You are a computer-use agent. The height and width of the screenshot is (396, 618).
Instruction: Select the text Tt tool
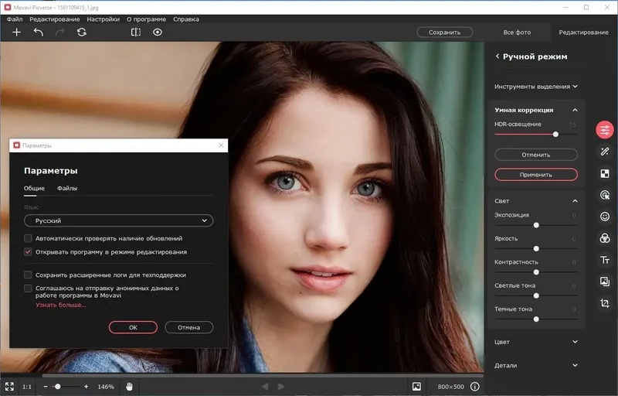605,260
